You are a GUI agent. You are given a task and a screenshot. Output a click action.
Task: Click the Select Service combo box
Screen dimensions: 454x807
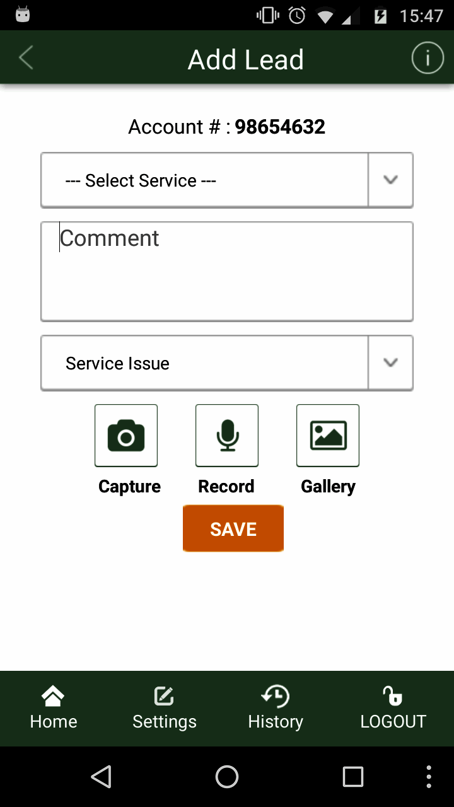pyautogui.click(x=204, y=180)
